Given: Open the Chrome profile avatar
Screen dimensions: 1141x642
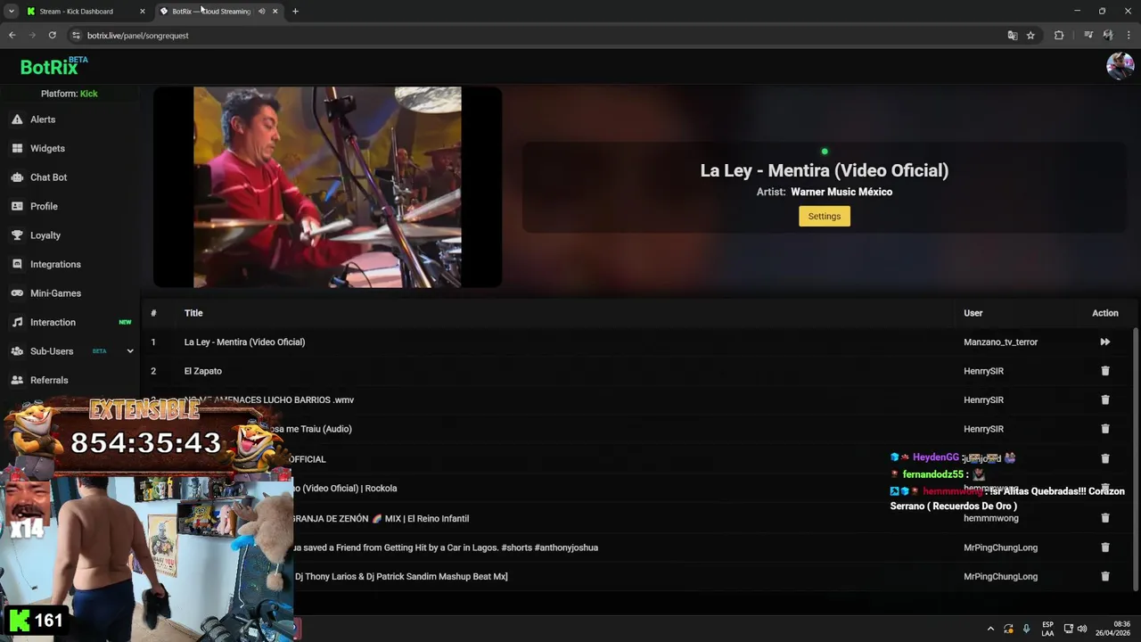Looking at the screenshot, I should (x=1108, y=36).
